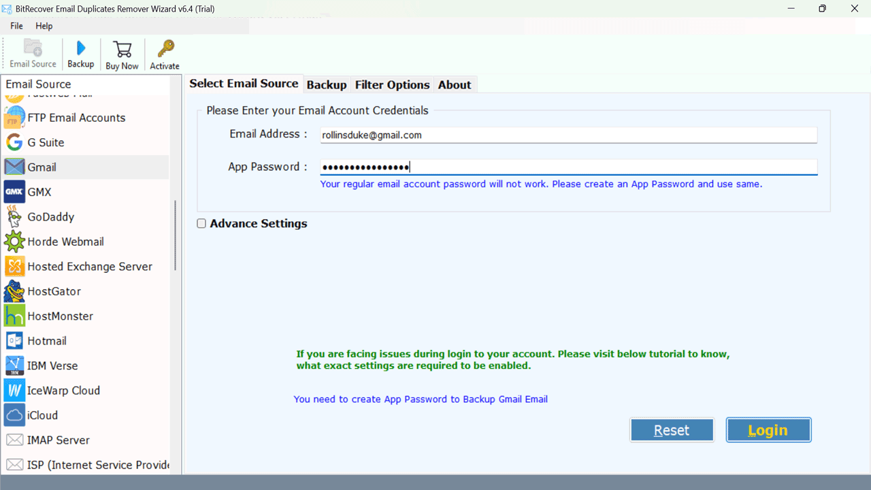Select the HostMonster source icon
The width and height of the screenshot is (871, 490).
[x=14, y=316]
